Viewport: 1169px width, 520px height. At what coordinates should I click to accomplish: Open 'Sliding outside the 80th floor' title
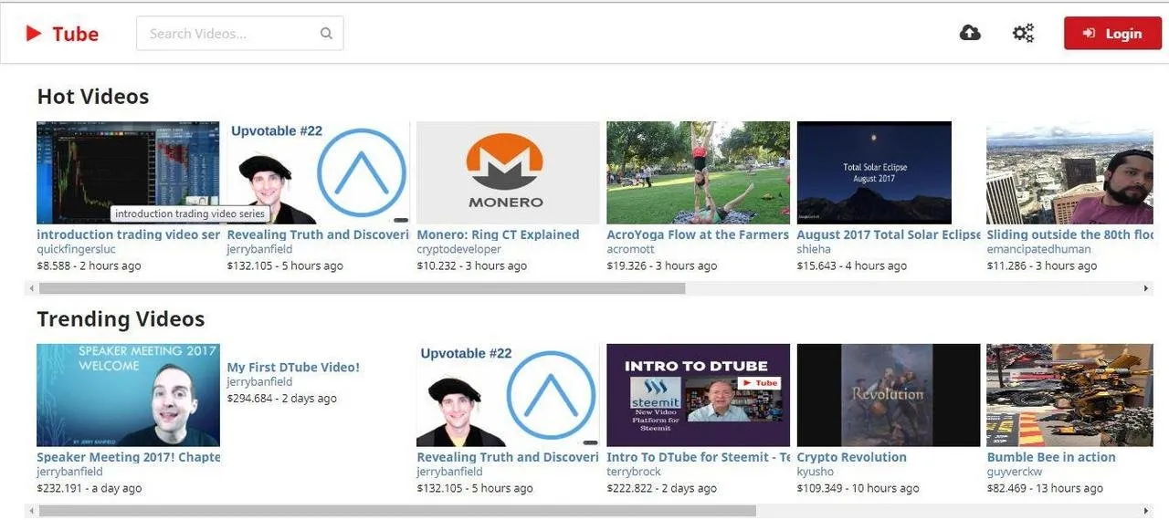click(x=1070, y=234)
